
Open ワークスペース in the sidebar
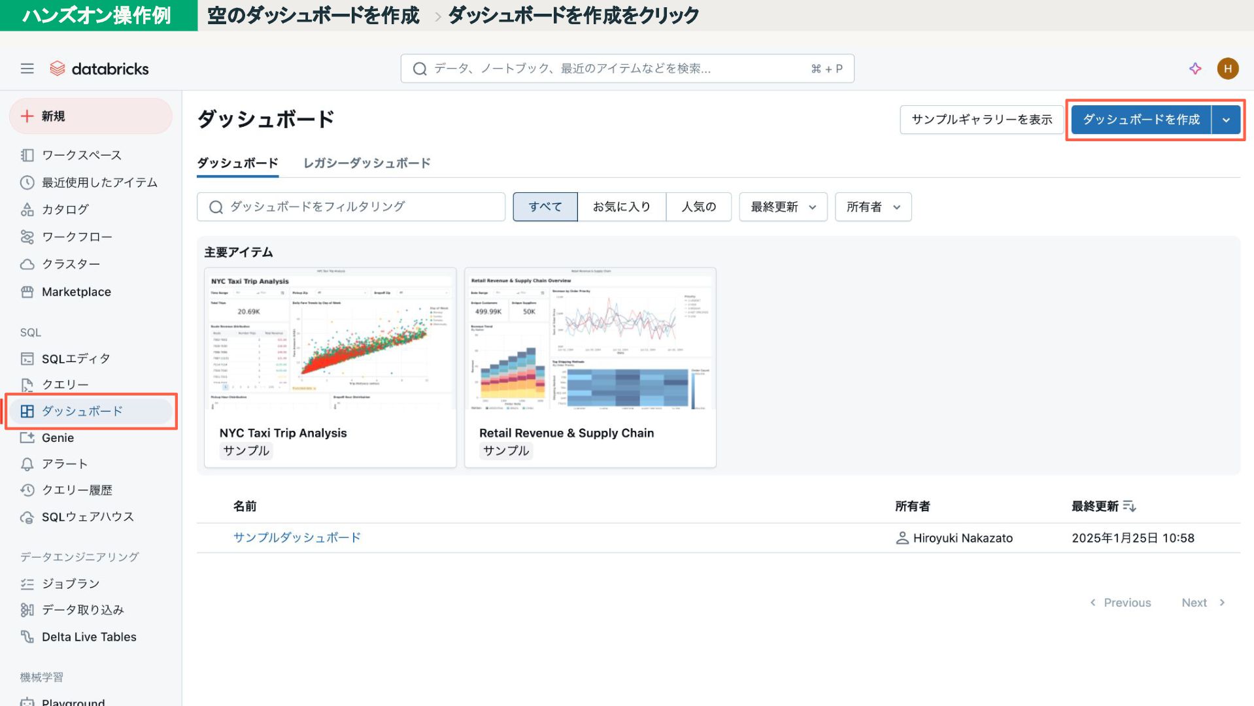[91, 155]
